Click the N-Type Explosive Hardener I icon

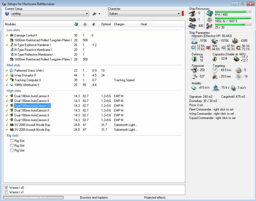tap(11, 45)
